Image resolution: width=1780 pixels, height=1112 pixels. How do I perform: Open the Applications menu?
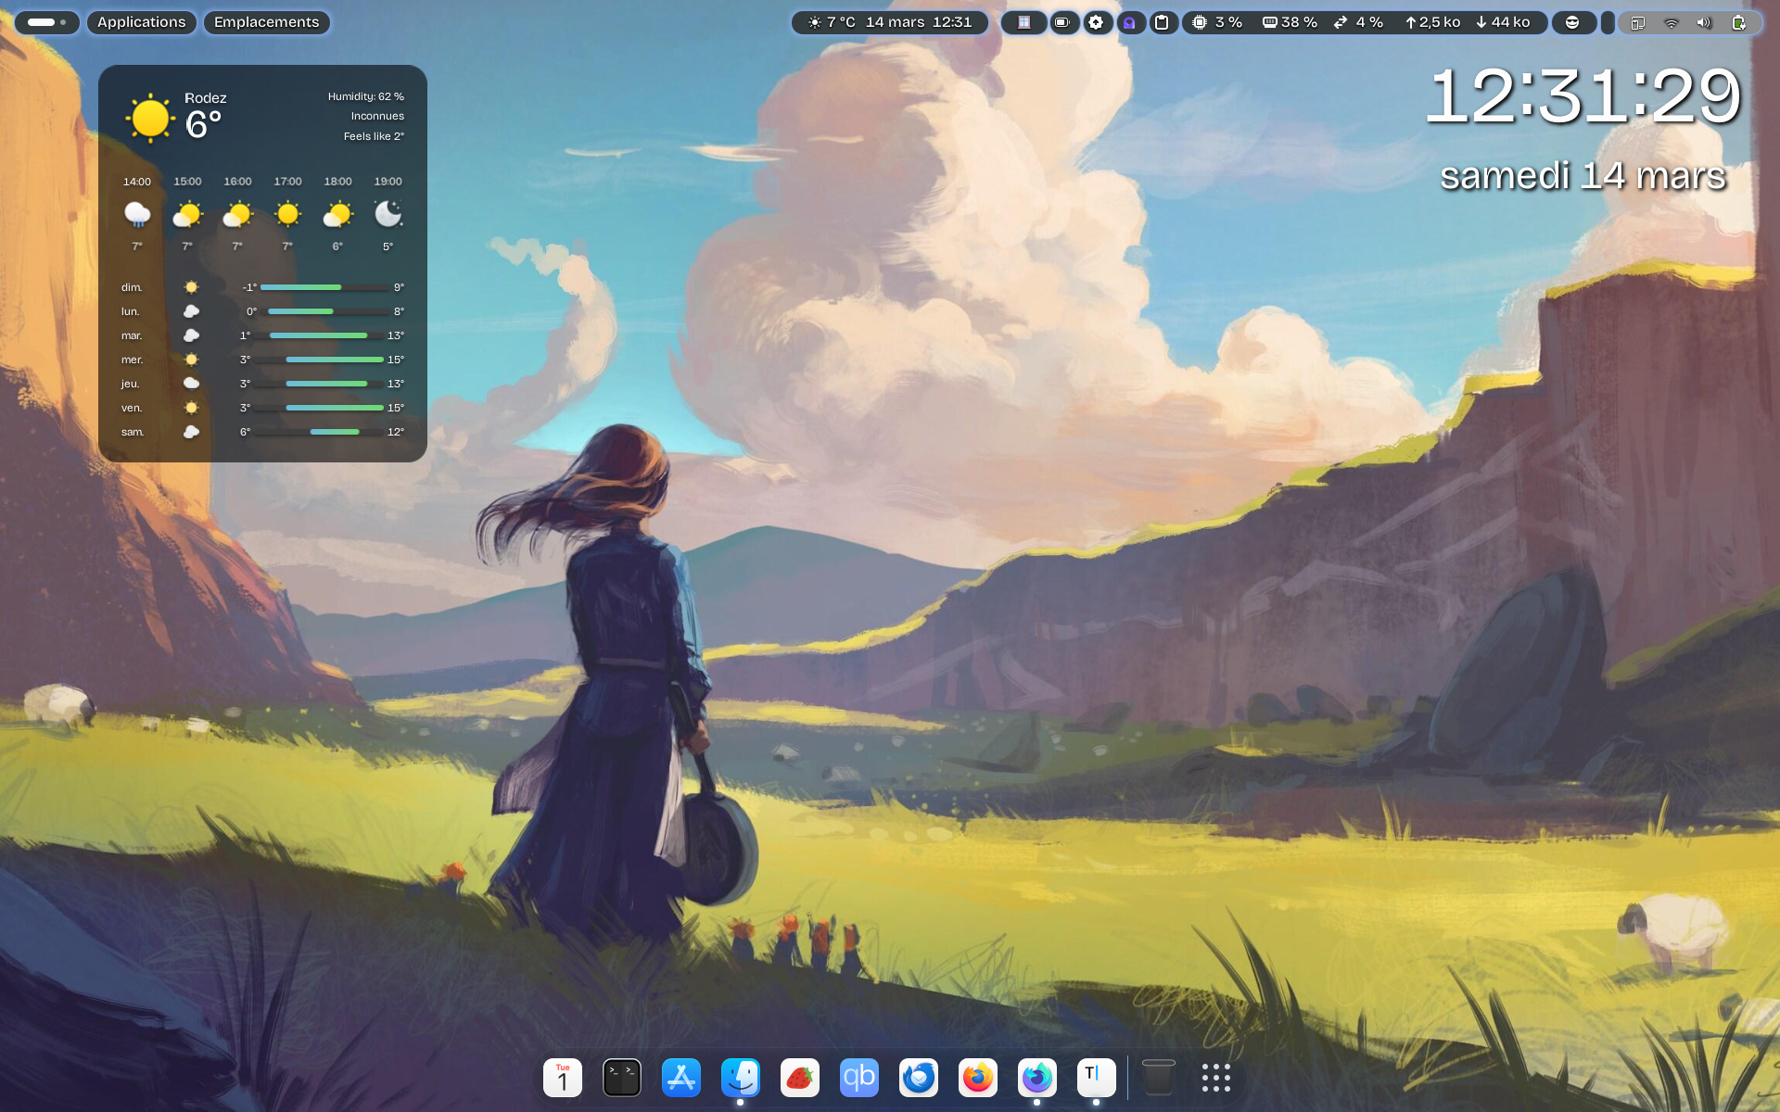point(141,22)
